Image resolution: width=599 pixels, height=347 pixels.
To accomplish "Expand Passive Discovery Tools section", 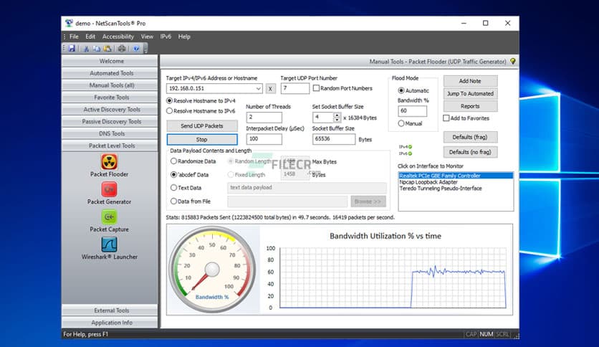I will tap(110, 122).
